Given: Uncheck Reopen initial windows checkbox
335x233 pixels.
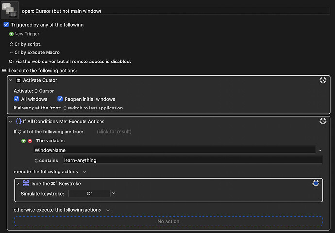Looking at the screenshot, I should point(54,99).
